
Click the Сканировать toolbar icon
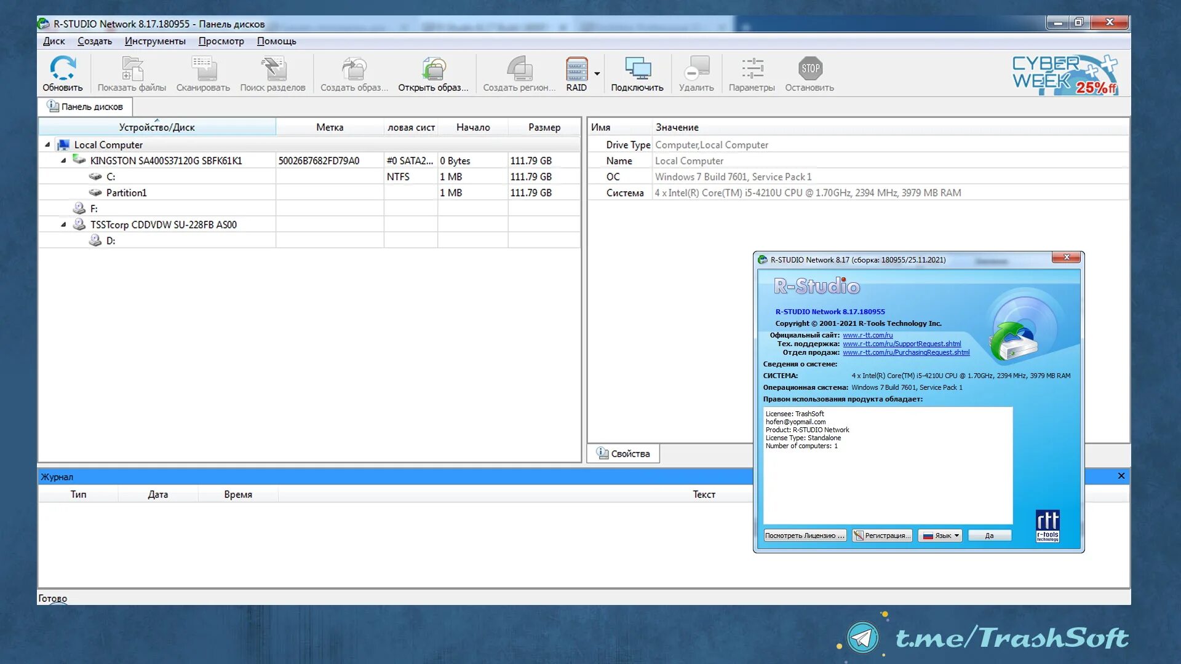coord(204,69)
